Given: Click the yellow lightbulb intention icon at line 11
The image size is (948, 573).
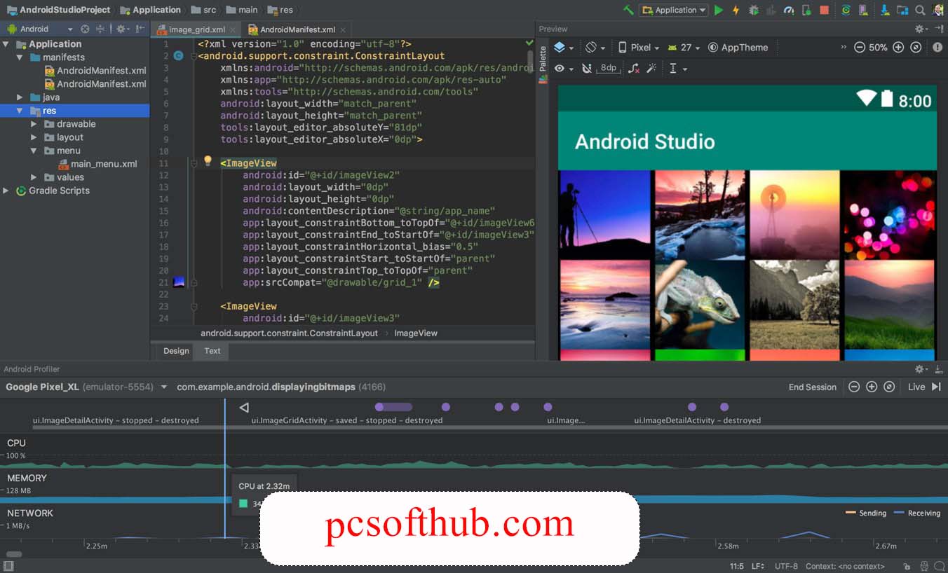Looking at the screenshot, I should (208, 160).
